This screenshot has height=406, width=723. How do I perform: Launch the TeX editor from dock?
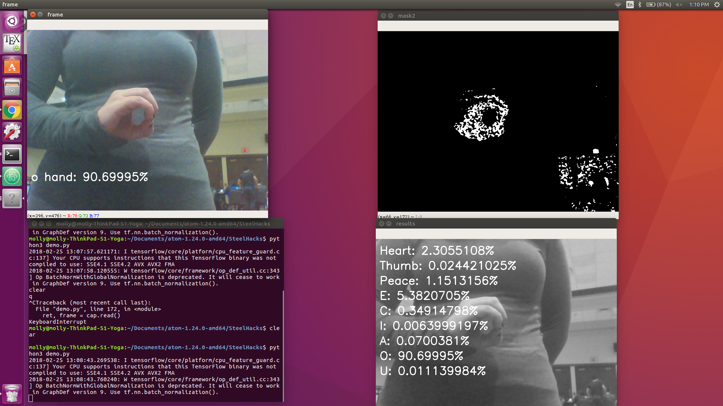click(12, 43)
